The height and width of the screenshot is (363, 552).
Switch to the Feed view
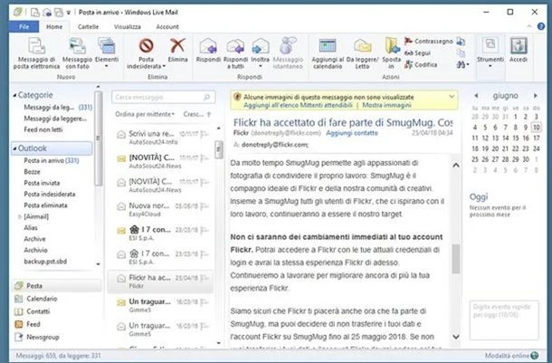pos(27,324)
